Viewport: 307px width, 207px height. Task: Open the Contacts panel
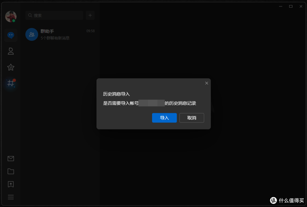[11, 51]
